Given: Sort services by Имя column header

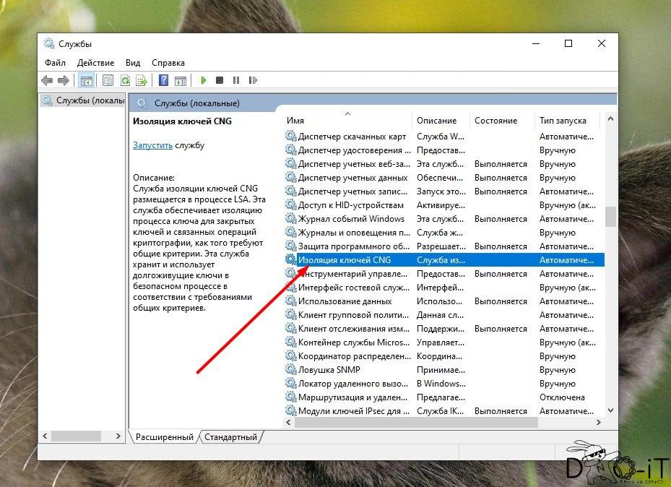Looking at the screenshot, I should pyautogui.click(x=347, y=121).
